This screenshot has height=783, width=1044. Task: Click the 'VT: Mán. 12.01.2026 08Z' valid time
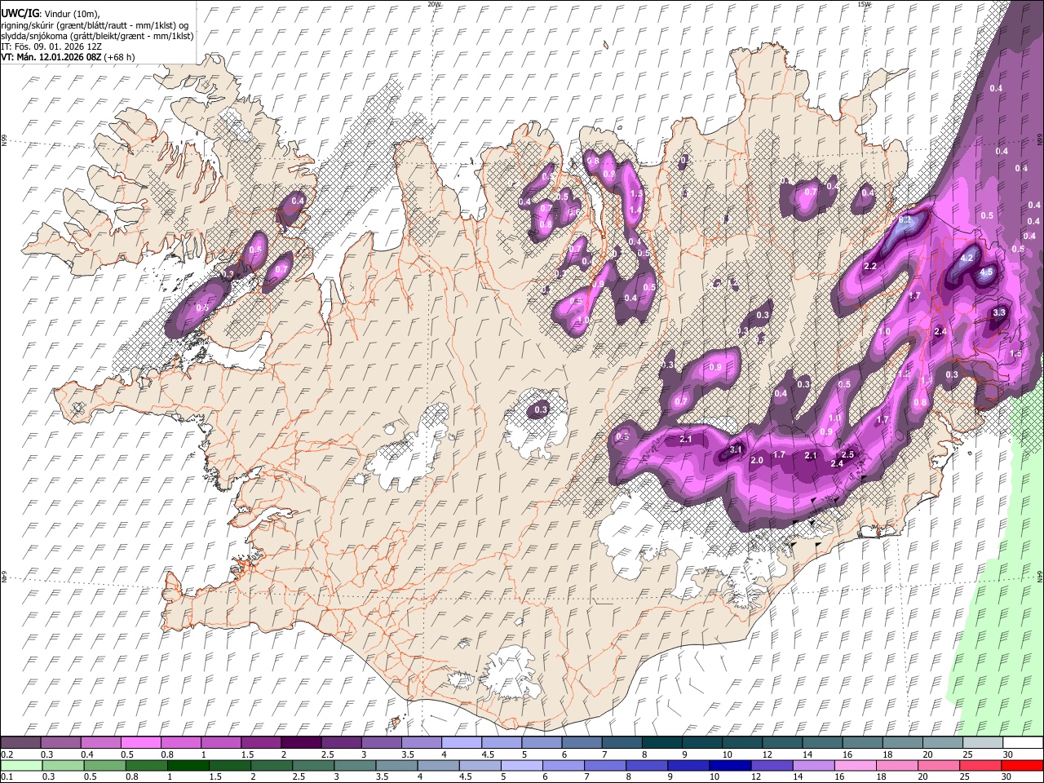[51, 57]
